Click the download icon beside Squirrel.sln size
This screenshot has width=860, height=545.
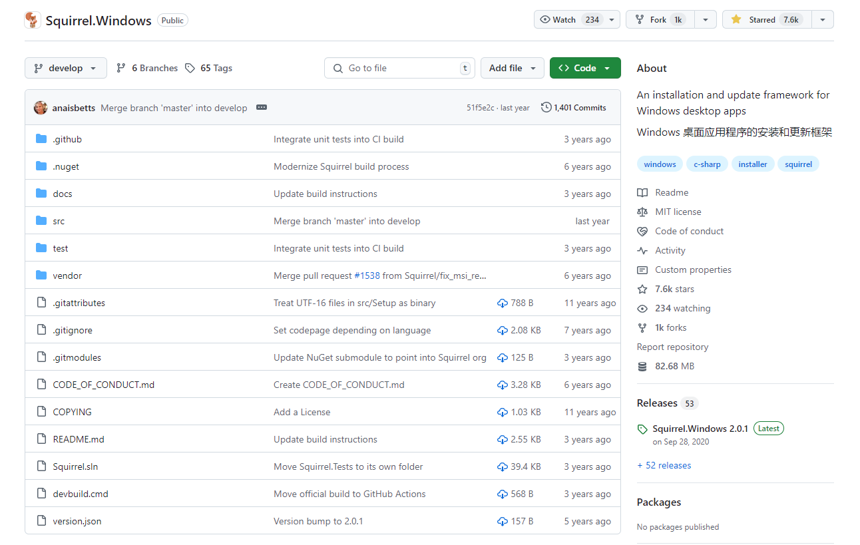click(x=503, y=467)
